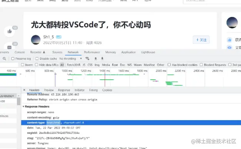Open the No throttling dropdown
The width and height of the screenshot is (241, 149).
pyautogui.click(x=71, y=59)
